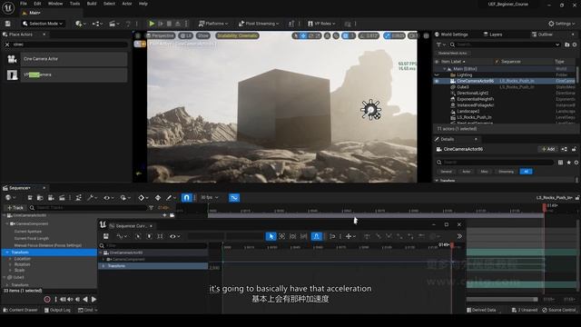Click the Curve Editor plus add-key dropdown

point(350,236)
